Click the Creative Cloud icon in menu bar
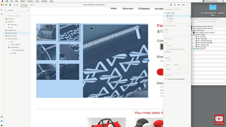The width and height of the screenshot is (226, 127). [203, 1]
